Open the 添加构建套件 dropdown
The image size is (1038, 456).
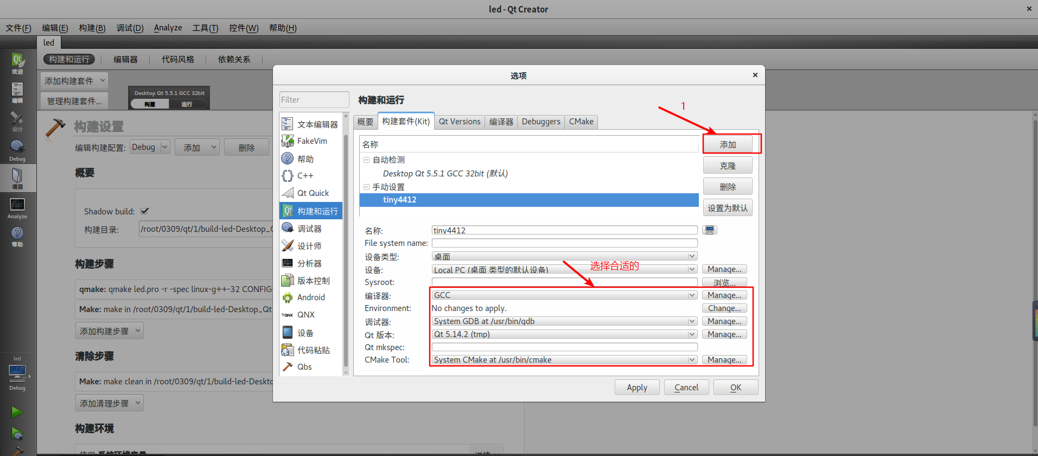point(74,81)
